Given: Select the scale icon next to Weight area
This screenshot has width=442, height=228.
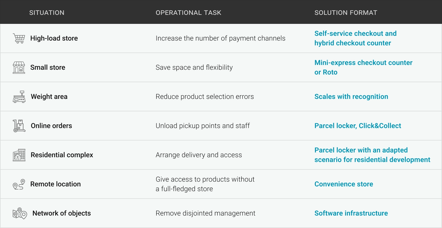Looking at the screenshot, I should click(x=19, y=97).
